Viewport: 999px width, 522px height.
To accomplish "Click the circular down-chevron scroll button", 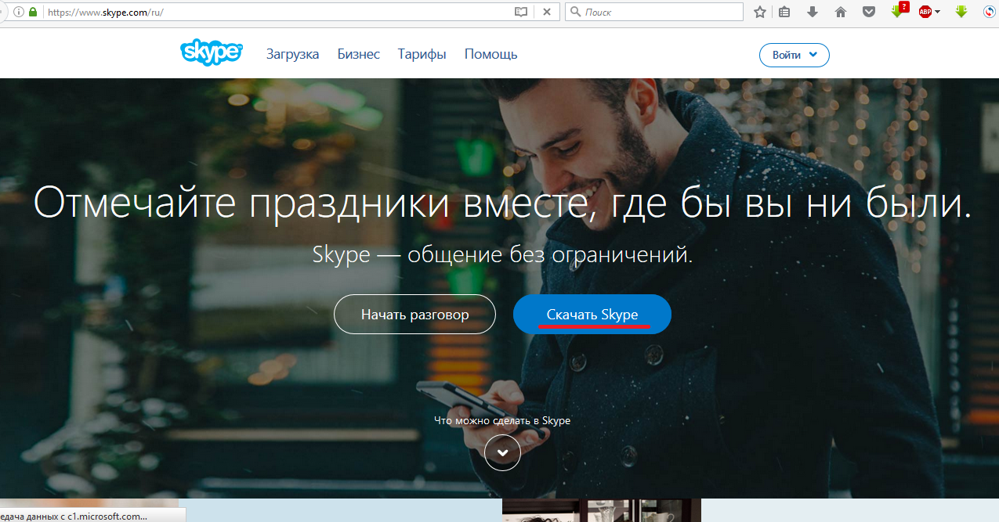I will [502, 452].
